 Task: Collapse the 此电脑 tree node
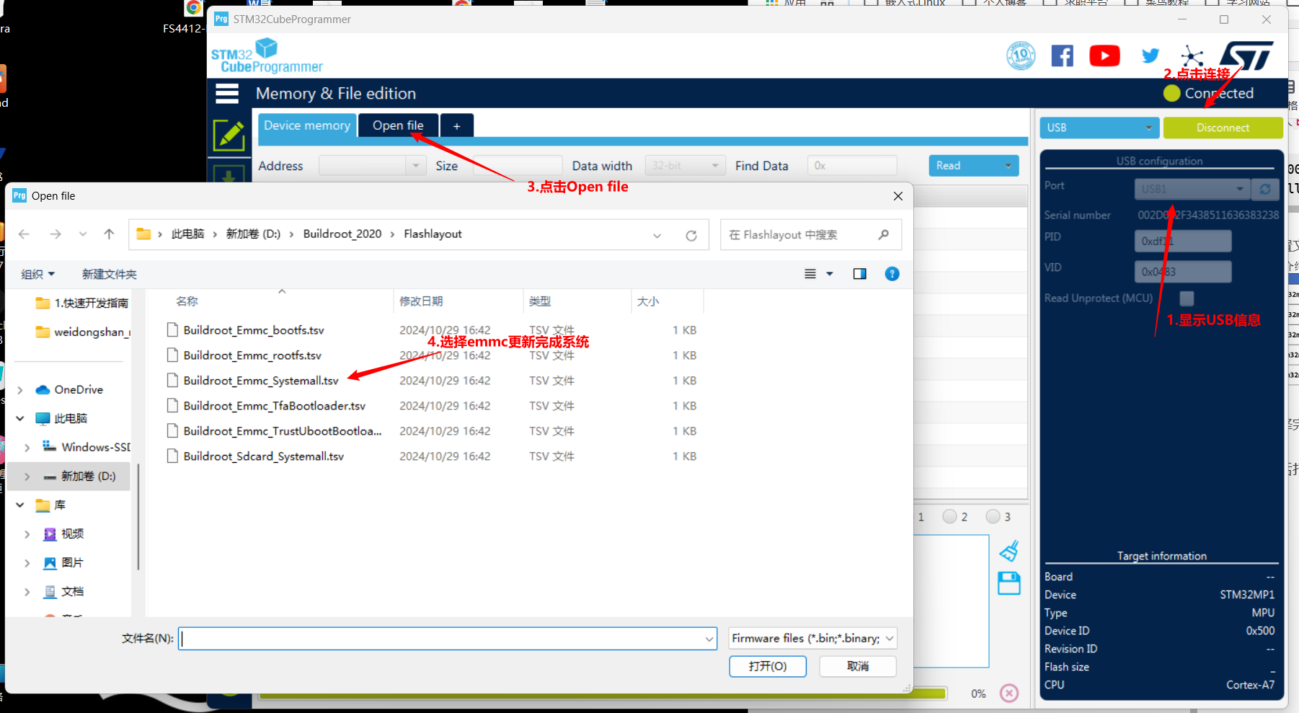pos(20,418)
